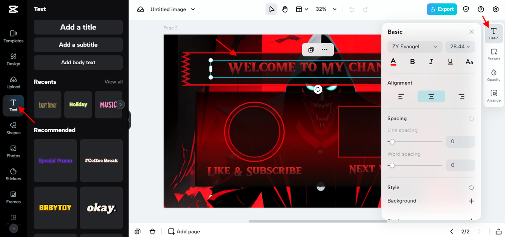
Task: Click Add a title button
Action: (78, 27)
